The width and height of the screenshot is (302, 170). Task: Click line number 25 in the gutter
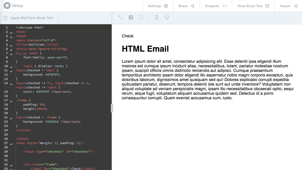click(6, 135)
